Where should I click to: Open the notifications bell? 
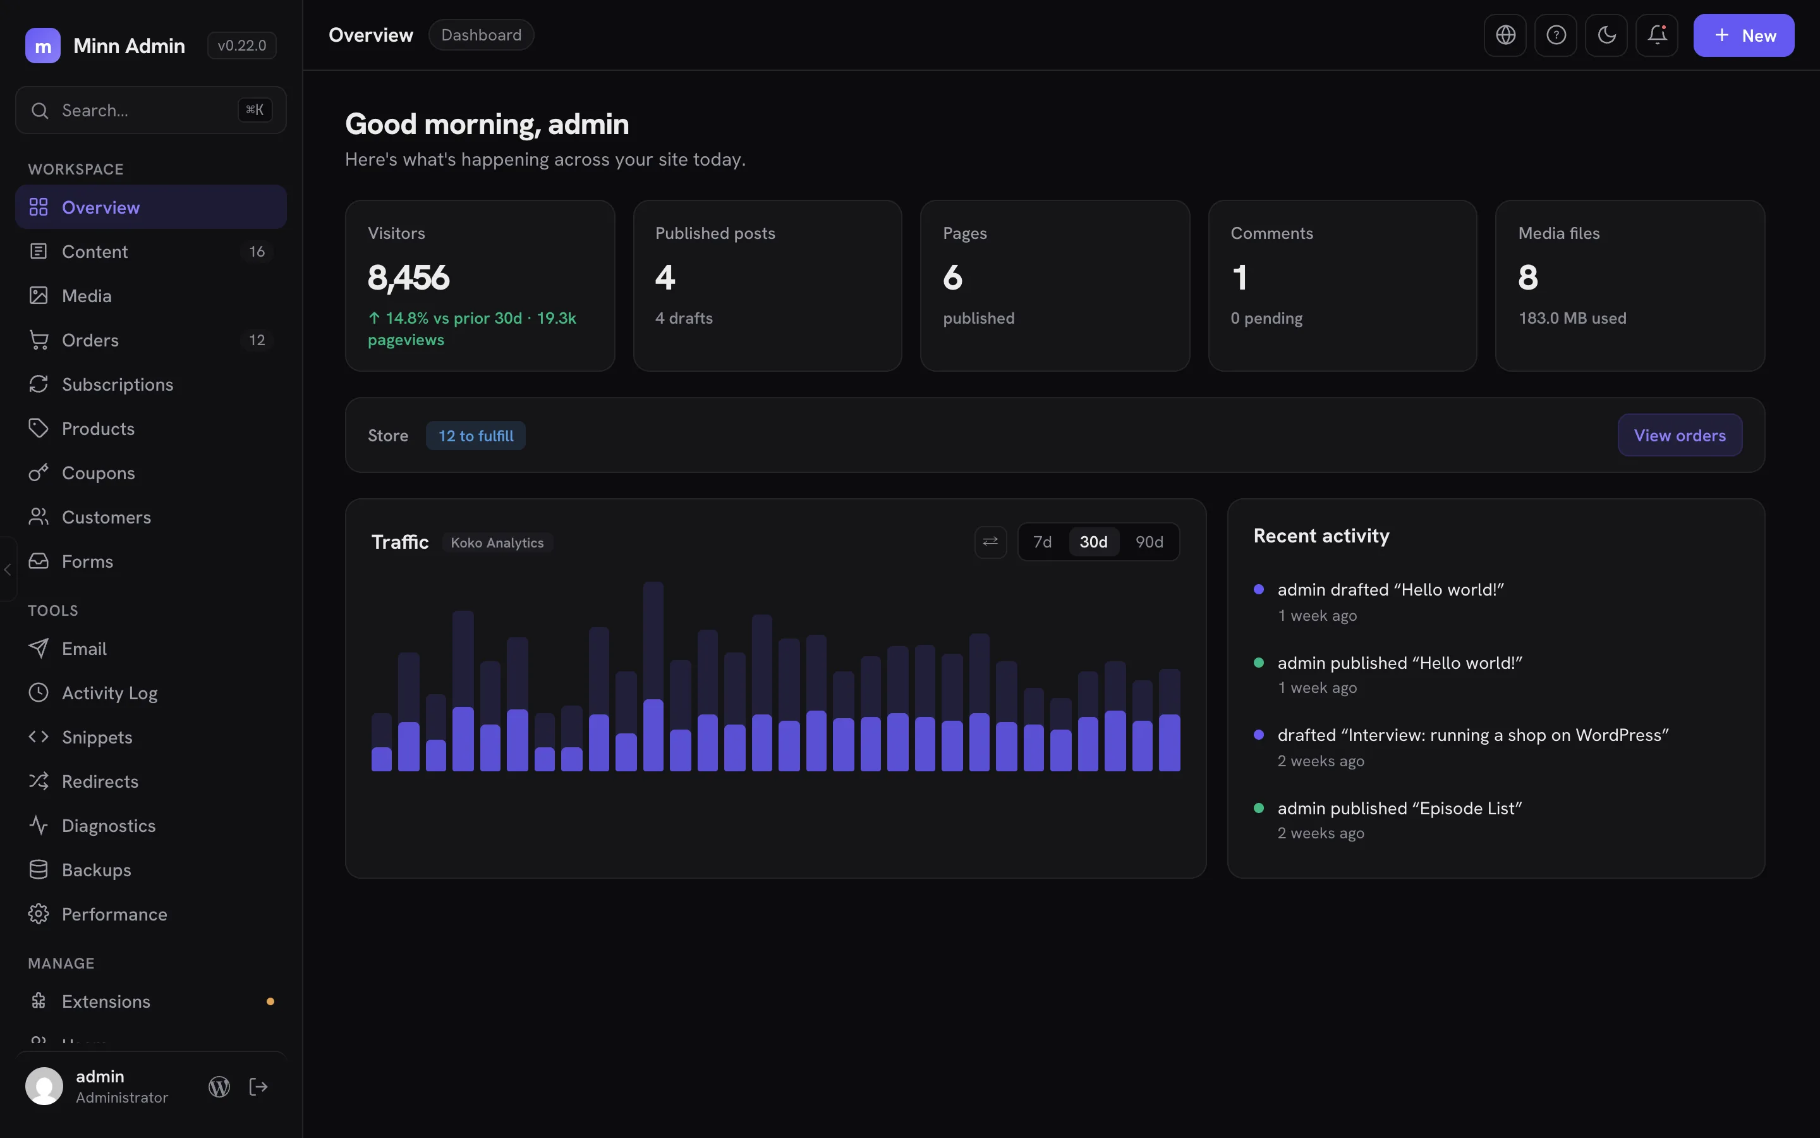(1657, 35)
